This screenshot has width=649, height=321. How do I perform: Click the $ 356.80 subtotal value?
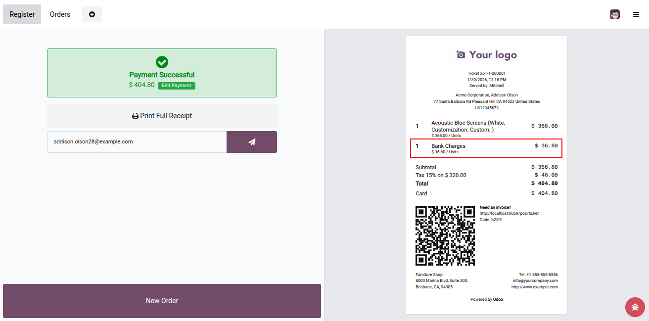click(x=545, y=167)
